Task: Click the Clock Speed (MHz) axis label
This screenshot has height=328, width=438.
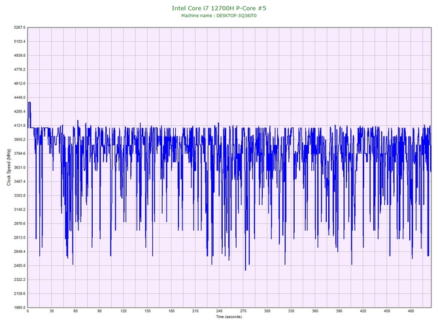Action: (8, 167)
